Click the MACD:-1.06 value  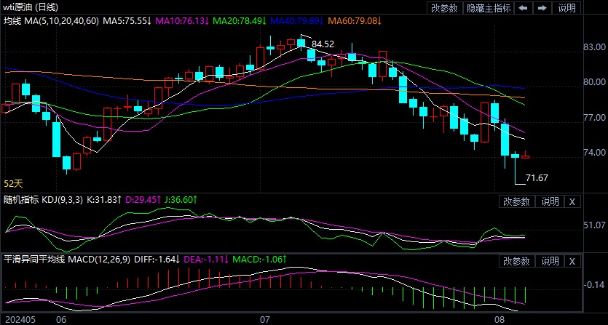[x=260, y=260]
